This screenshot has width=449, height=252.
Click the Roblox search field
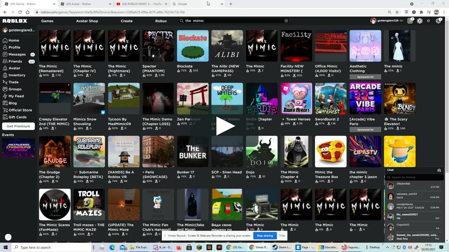tap(234, 21)
